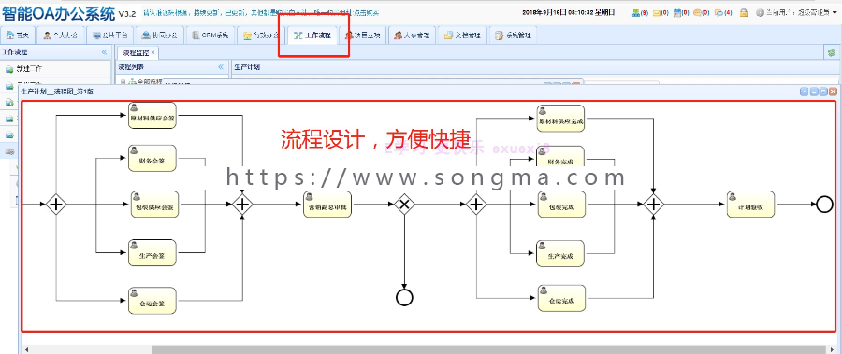Open the messages icon showing (4)
This screenshot has width=842, height=354.
coord(719,12)
